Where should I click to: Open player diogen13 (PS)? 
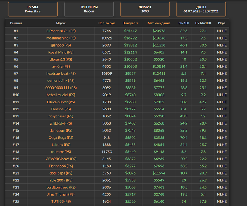pos(61,59)
